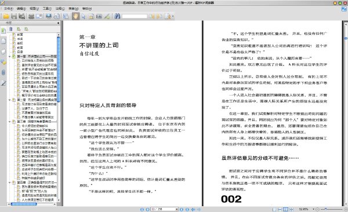This screenshot has height=212, width=348.
Task: Select the 第三章 bookmark entry
Action: point(37,122)
